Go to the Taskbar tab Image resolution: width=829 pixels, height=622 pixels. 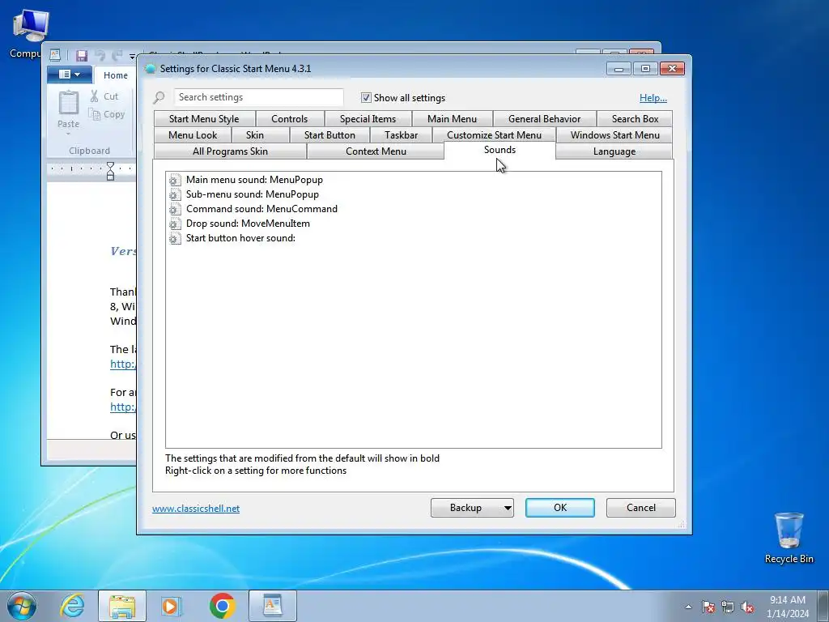click(x=402, y=135)
